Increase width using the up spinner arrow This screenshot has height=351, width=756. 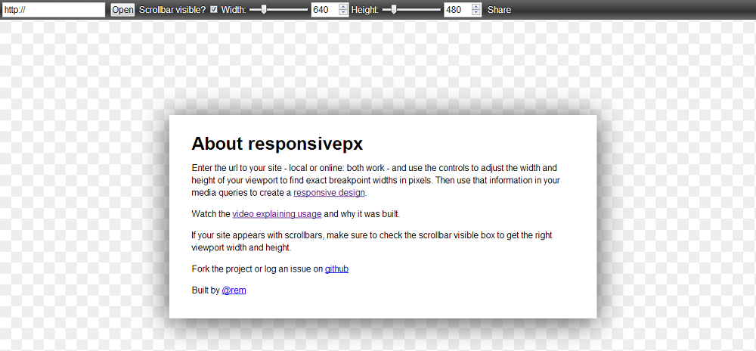343,7
